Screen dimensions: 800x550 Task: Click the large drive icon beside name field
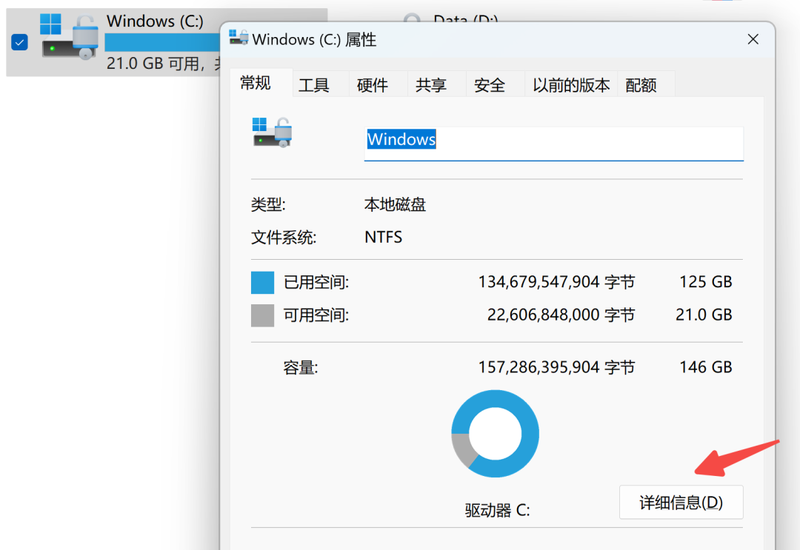tap(272, 133)
